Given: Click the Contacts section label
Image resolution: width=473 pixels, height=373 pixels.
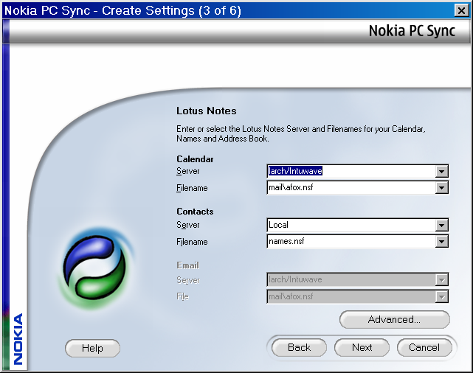Looking at the screenshot, I should 195,212.
